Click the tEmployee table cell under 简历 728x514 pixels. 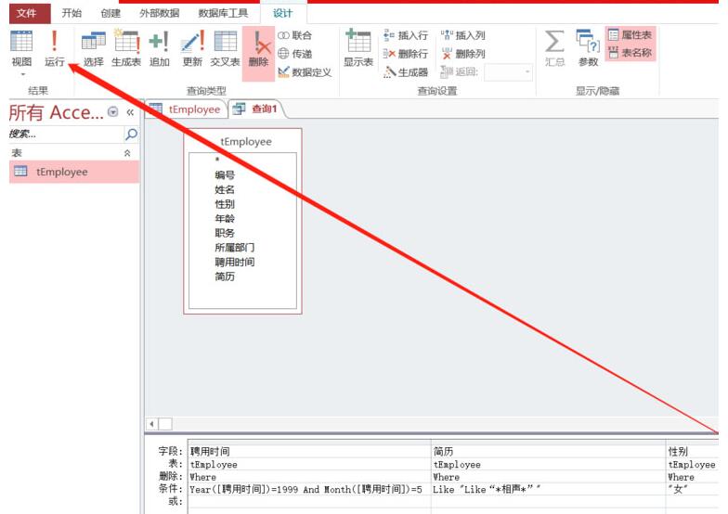(548, 464)
